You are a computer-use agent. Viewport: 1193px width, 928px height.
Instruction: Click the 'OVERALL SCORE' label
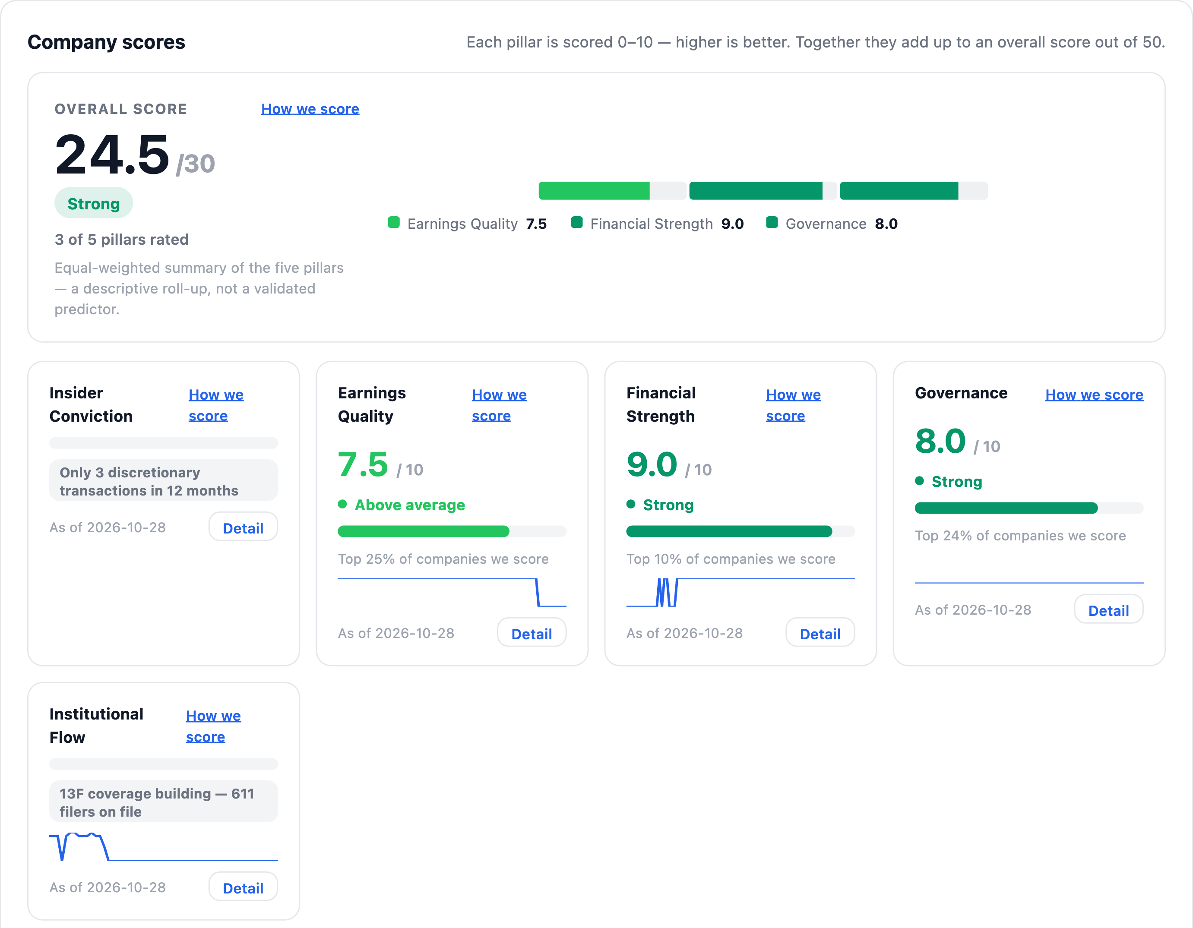[x=121, y=109]
